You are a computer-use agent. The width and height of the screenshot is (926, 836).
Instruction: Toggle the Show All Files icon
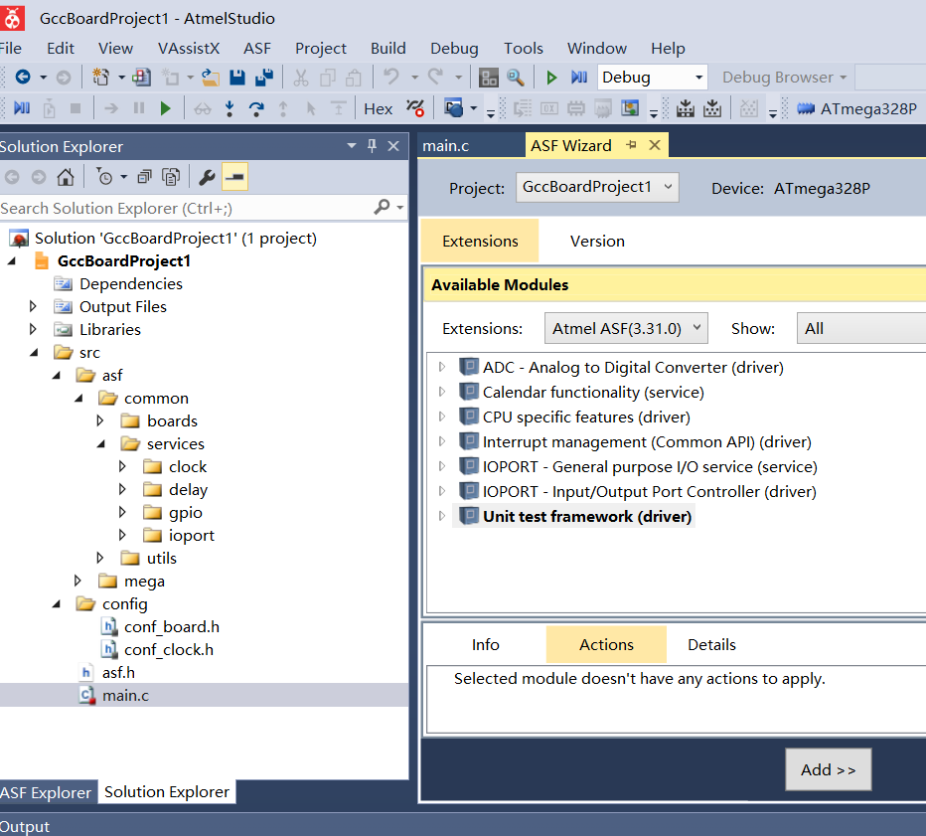coord(171,177)
